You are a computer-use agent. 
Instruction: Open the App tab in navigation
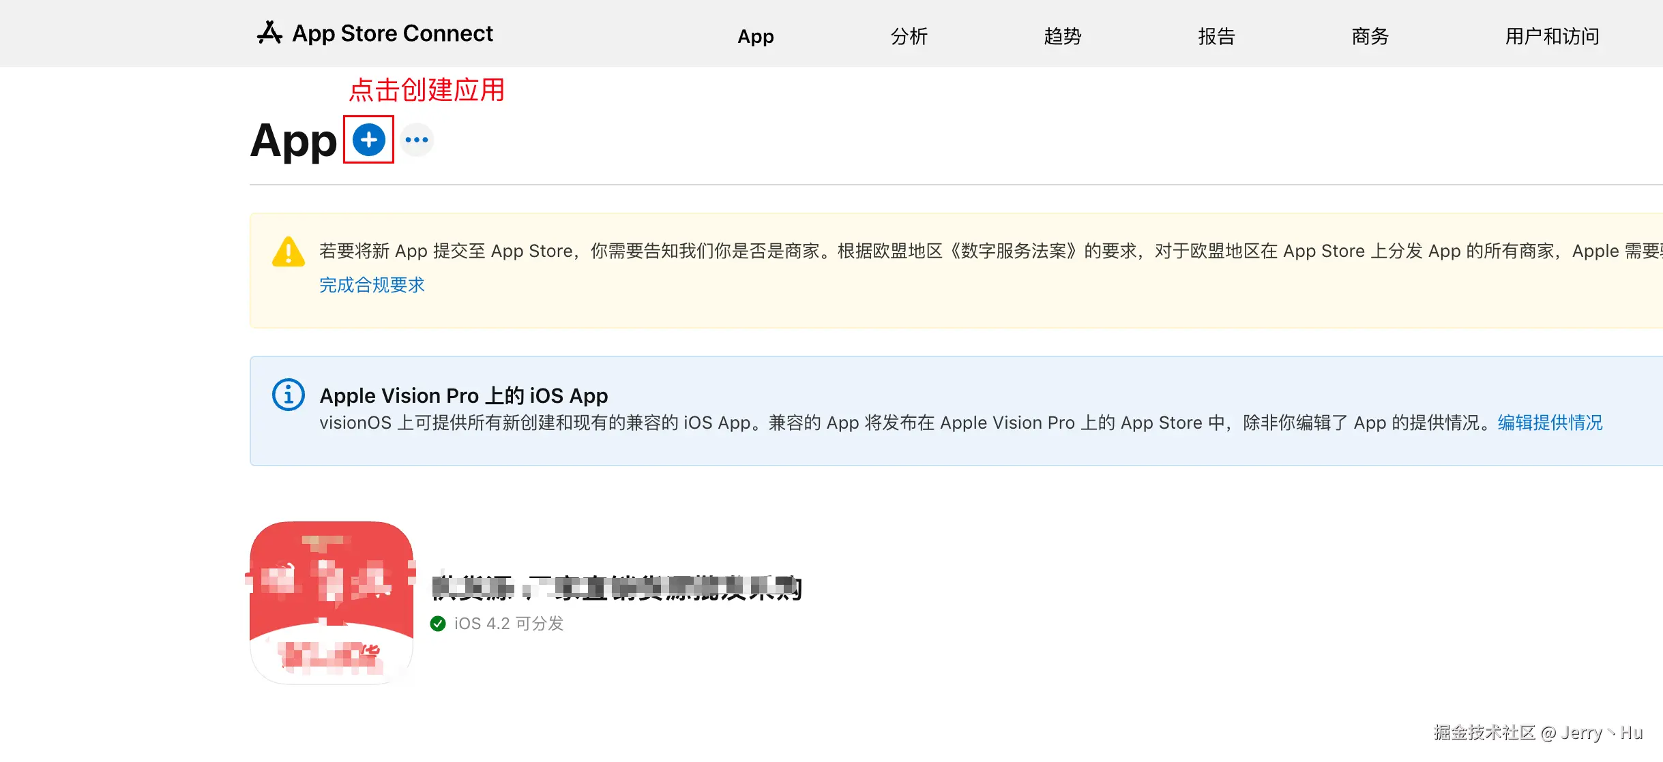click(755, 36)
